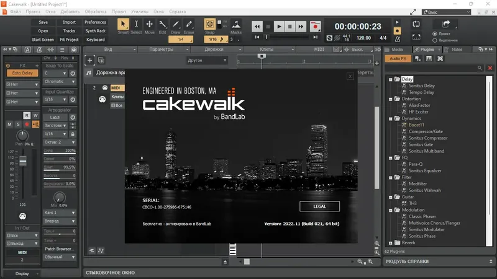The height and width of the screenshot is (279, 497).
Task: Add a new track with plus button
Action: [x=89, y=60]
